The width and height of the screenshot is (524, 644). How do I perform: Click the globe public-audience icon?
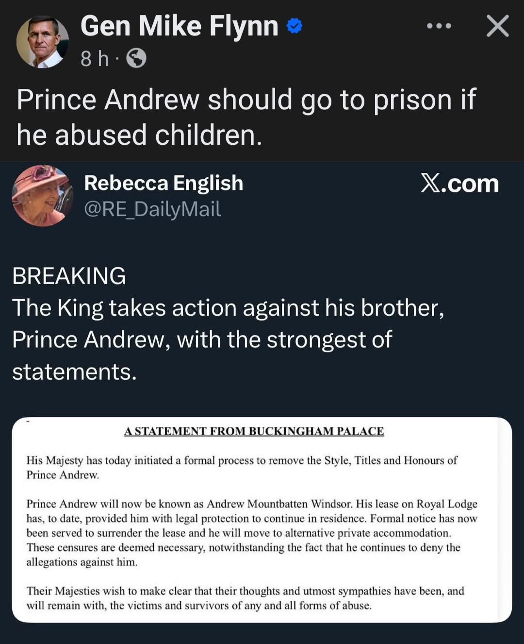click(136, 58)
